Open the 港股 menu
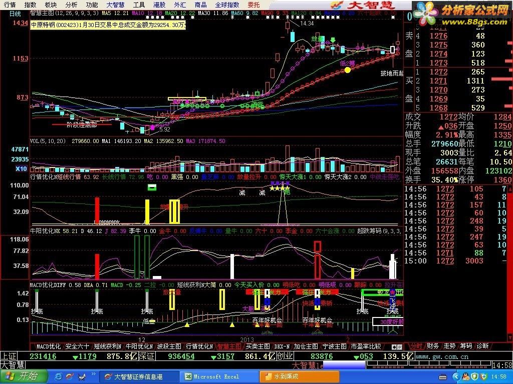The height and width of the screenshot is (384, 513). (159, 4)
